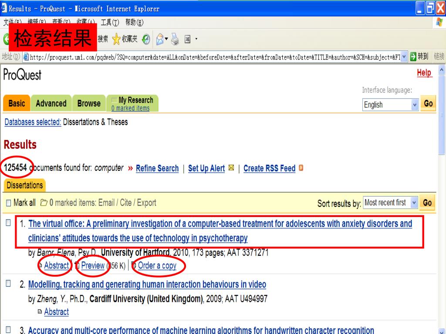The width and height of the screenshot is (446, 334).
Task: Open the 工具(T) menu
Action: pyautogui.click(x=110, y=23)
